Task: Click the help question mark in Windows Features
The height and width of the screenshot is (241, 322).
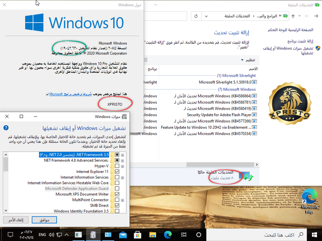Action: (x=6, y=128)
